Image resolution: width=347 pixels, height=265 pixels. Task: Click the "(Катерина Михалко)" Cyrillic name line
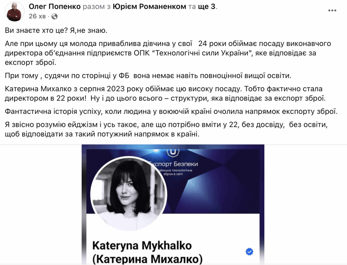(147, 259)
